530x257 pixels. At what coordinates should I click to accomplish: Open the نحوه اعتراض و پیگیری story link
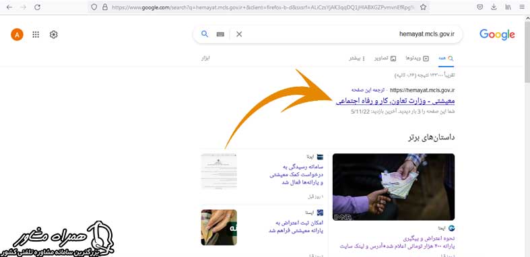[x=397, y=242]
